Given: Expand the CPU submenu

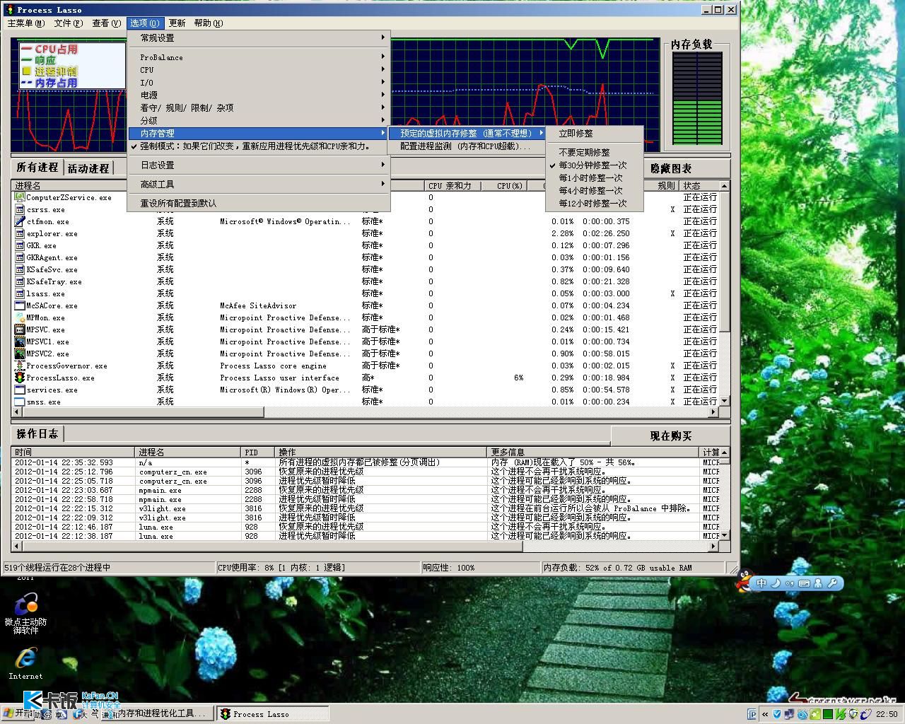Looking at the screenshot, I should pos(259,70).
